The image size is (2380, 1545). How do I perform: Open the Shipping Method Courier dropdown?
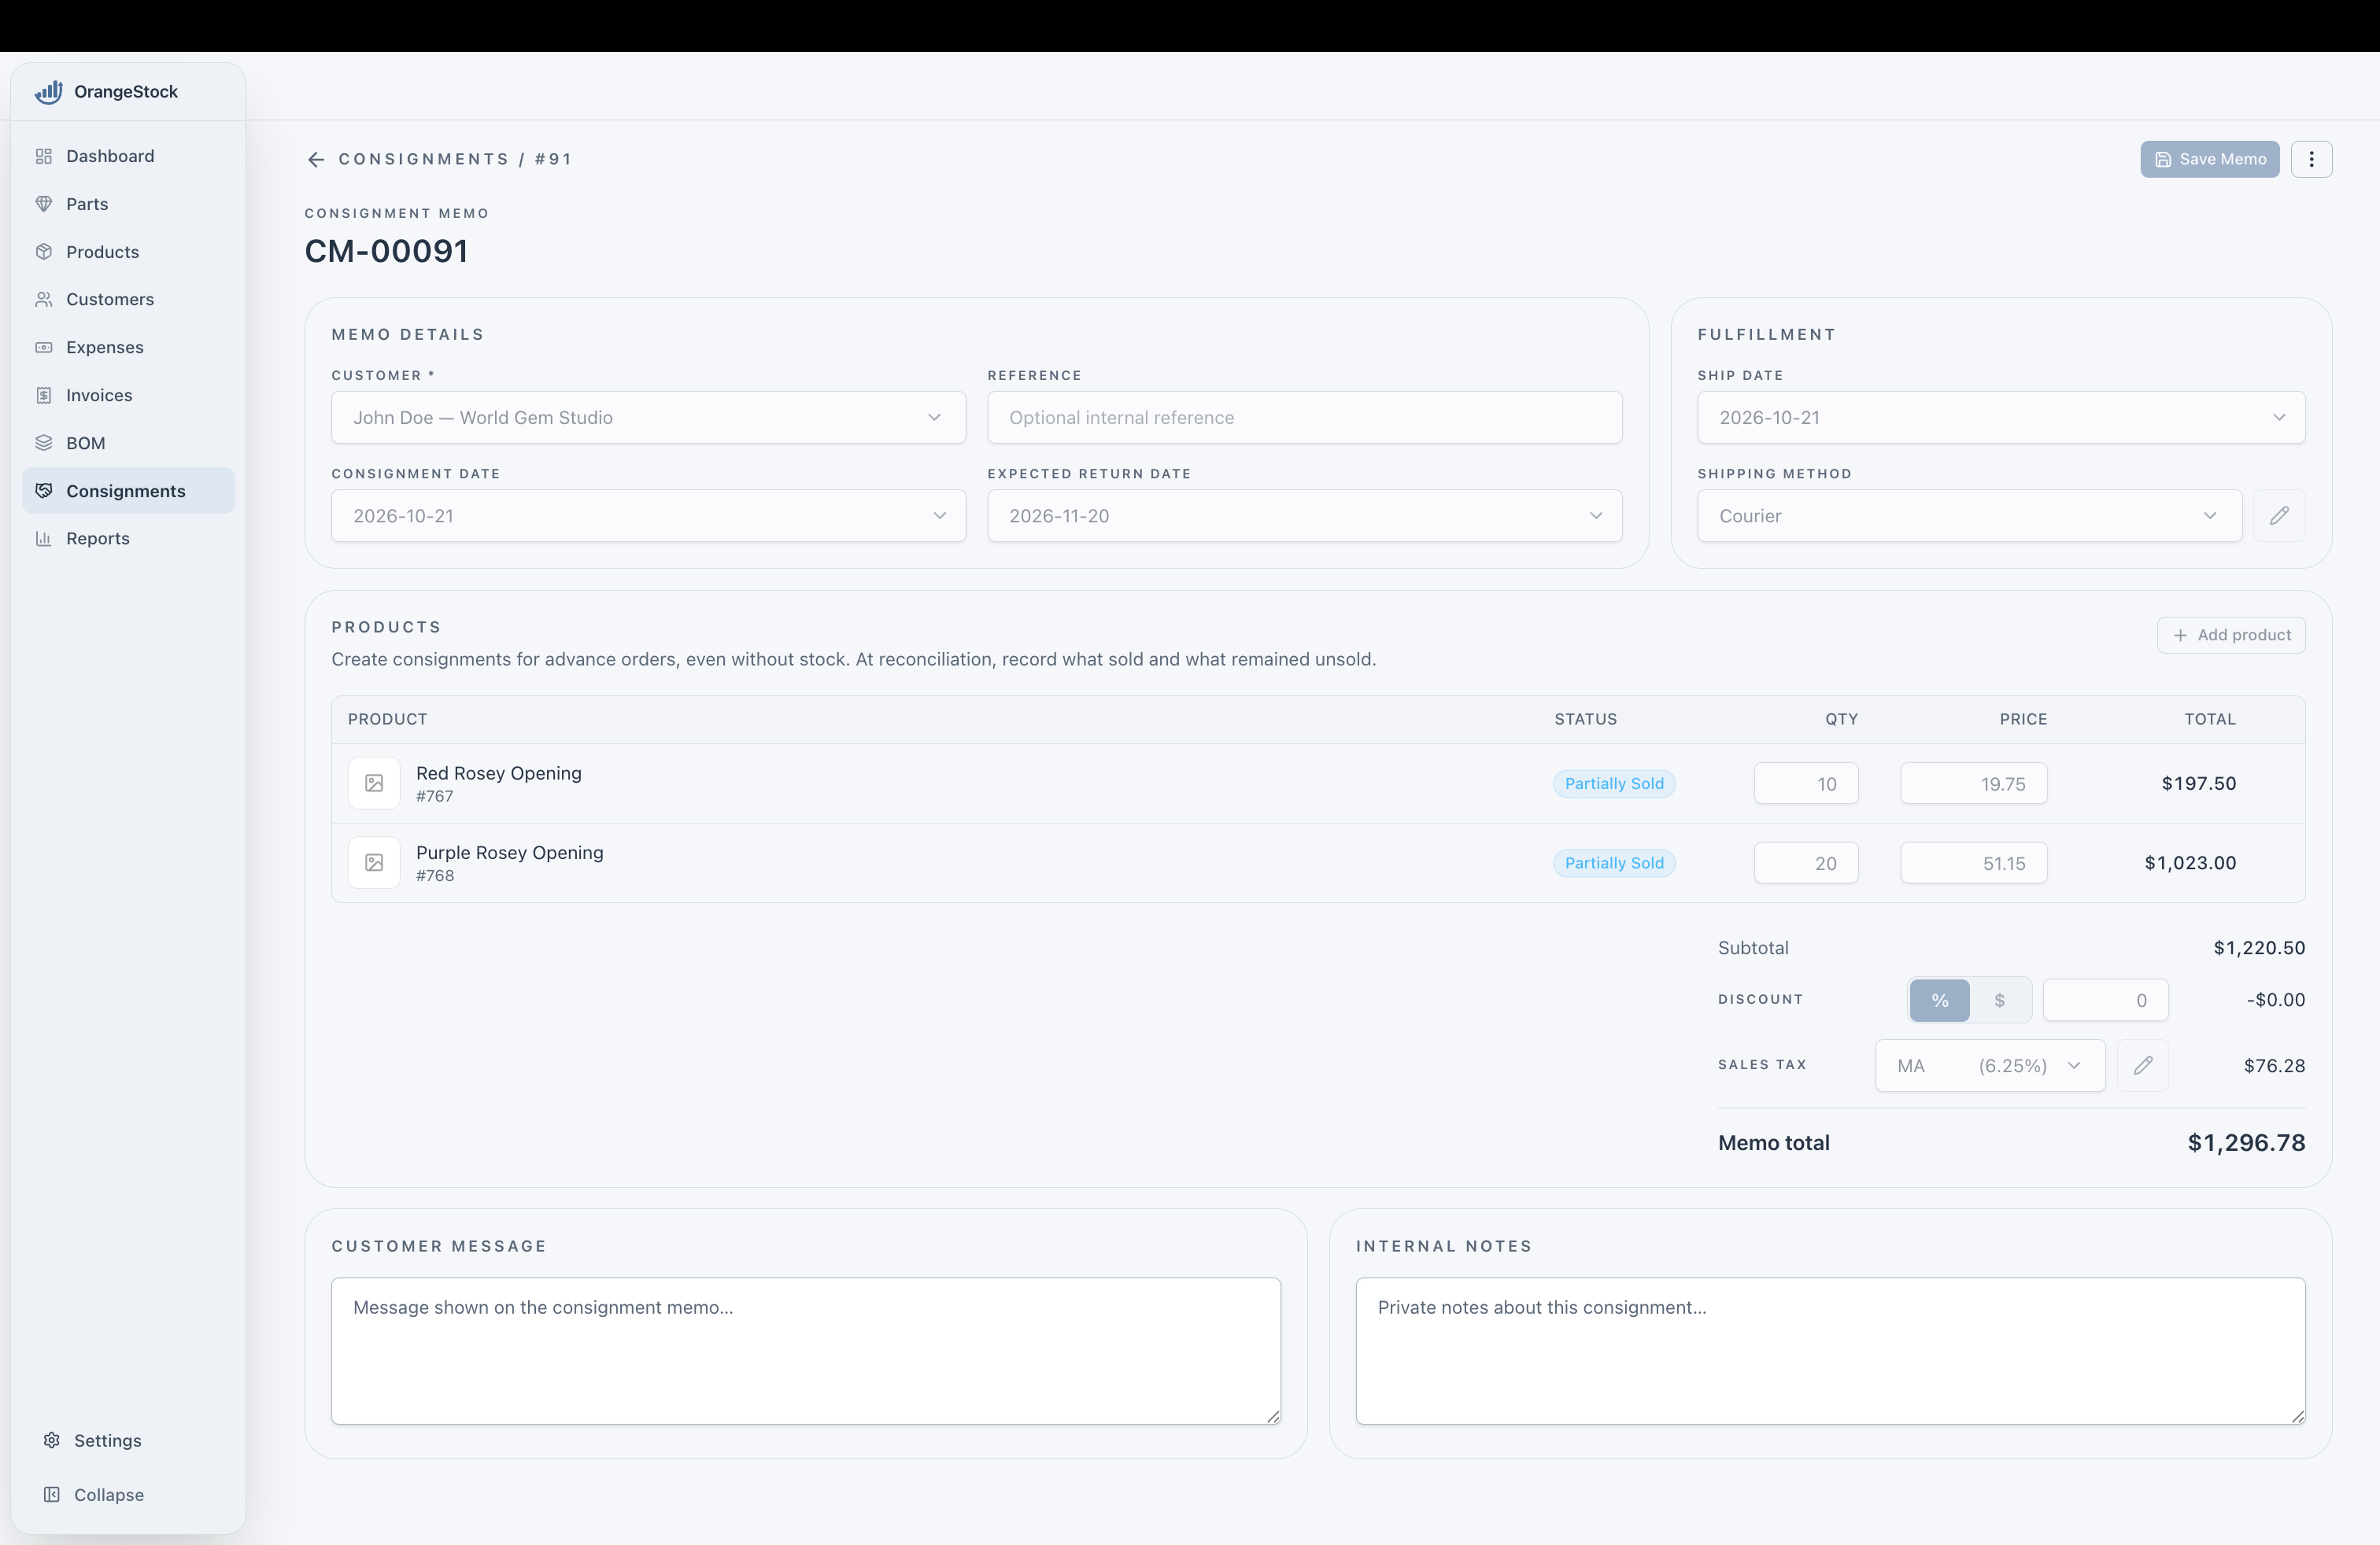coord(1969,516)
